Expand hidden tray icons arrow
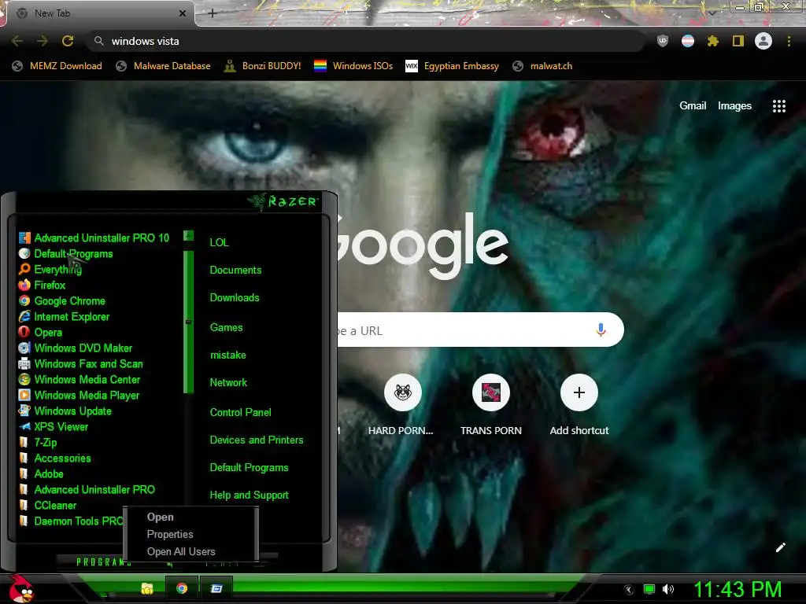Image resolution: width=806 pixels, height=604 pixels. point(629,590)
